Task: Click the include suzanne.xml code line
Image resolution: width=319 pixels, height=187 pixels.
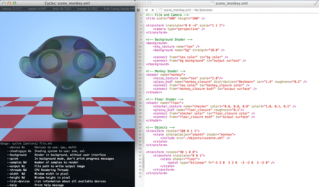Action: click(x=195, y=138)
